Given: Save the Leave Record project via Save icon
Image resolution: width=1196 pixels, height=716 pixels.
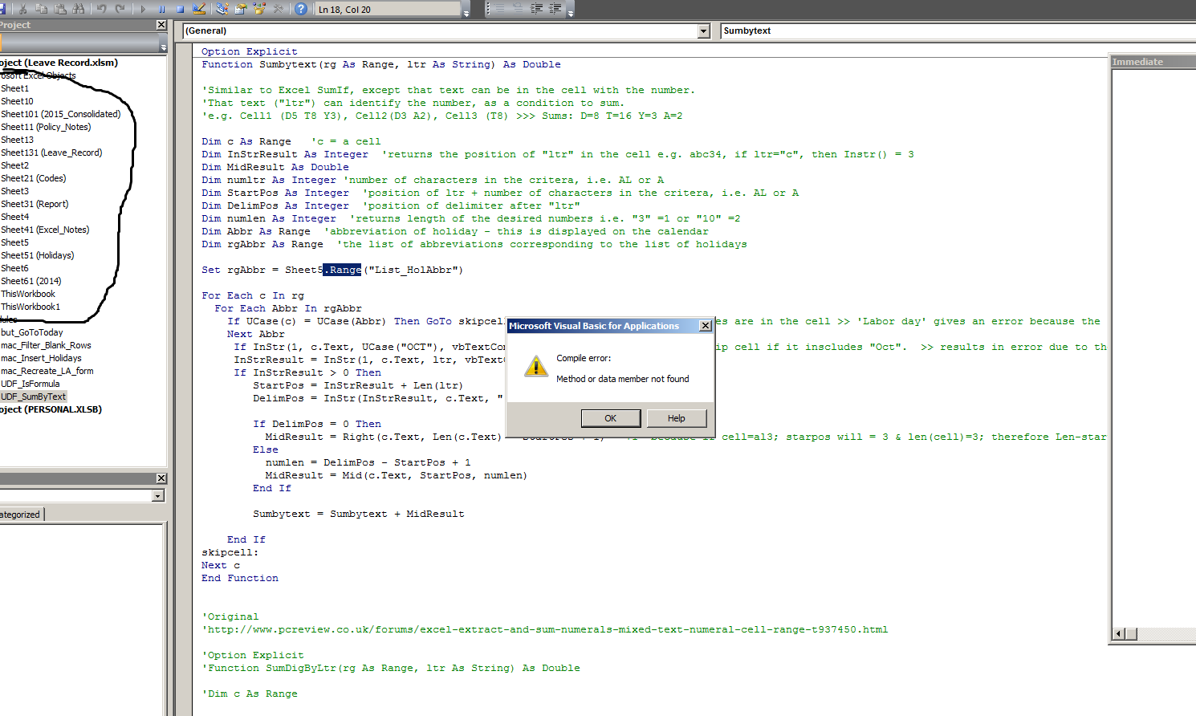Looking at the screenshot, I should [x=4, y=9].
